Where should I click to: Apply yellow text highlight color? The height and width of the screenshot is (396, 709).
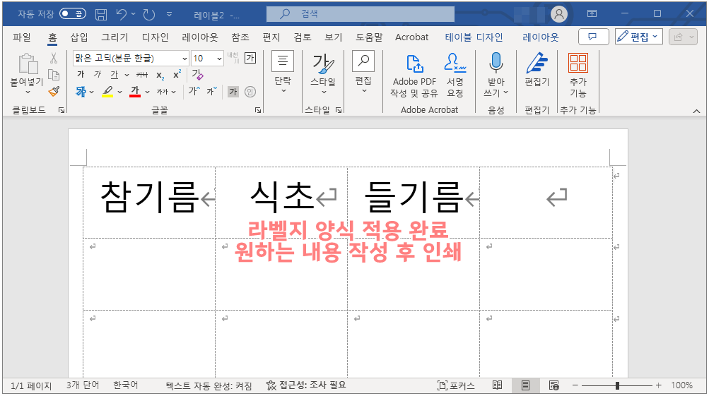tap(107, 92)
